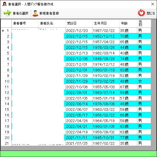Click the 67歳 age cell

(x=128, y=87)
